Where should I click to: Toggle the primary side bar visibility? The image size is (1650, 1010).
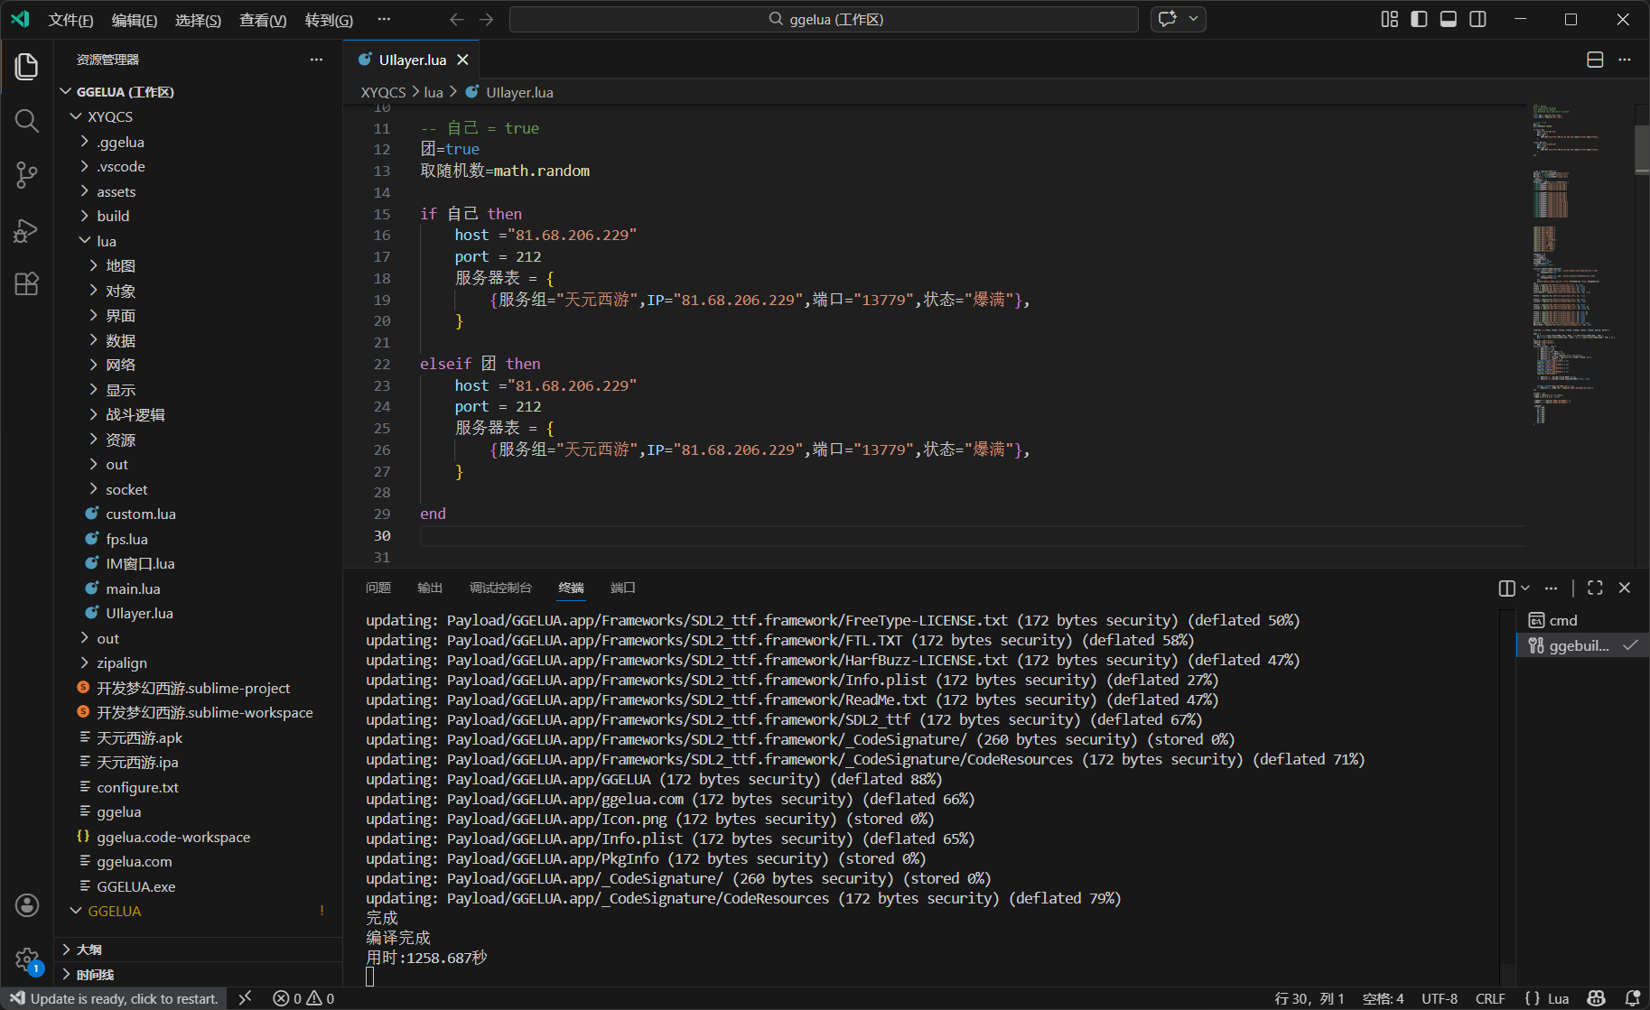click(x=1419, y=19)
